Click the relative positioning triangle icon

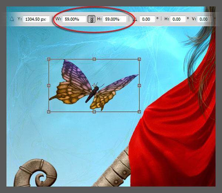point(12,19)
